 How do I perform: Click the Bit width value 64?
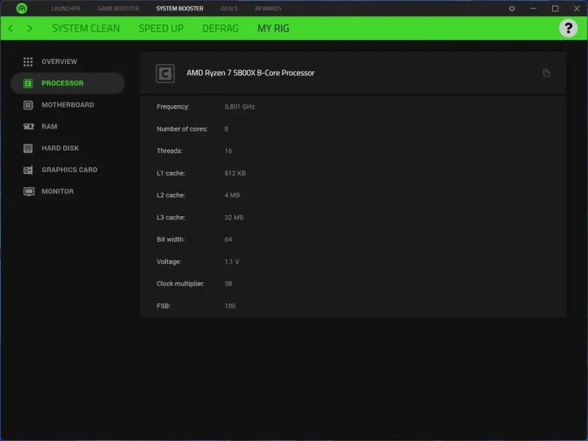229,240
